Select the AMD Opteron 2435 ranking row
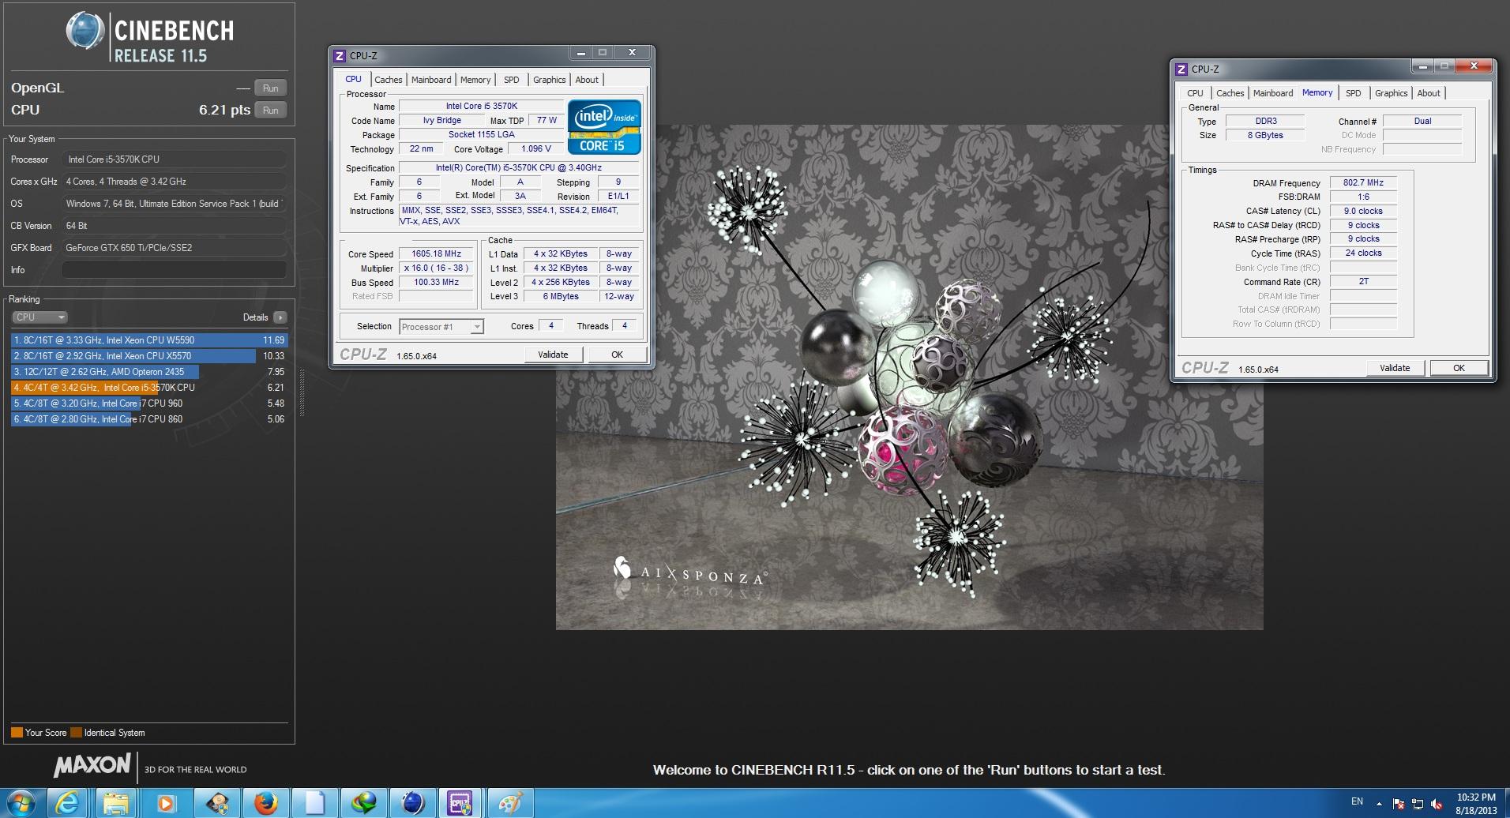The width and height of the screenshot is (1510, 818). (148, 372)
